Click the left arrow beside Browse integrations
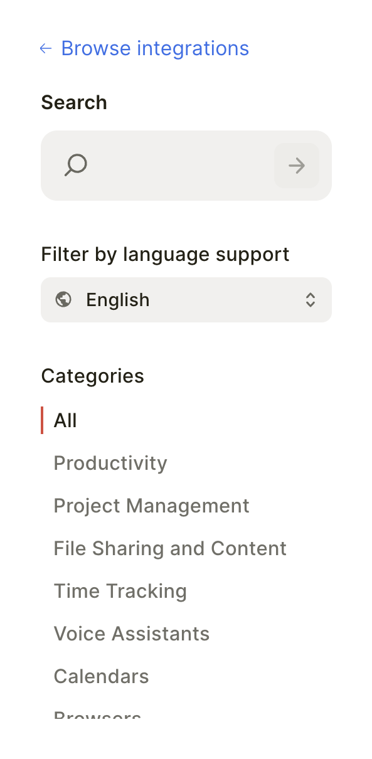Screen dimensions: 372x759 click(x=45, y=48)
